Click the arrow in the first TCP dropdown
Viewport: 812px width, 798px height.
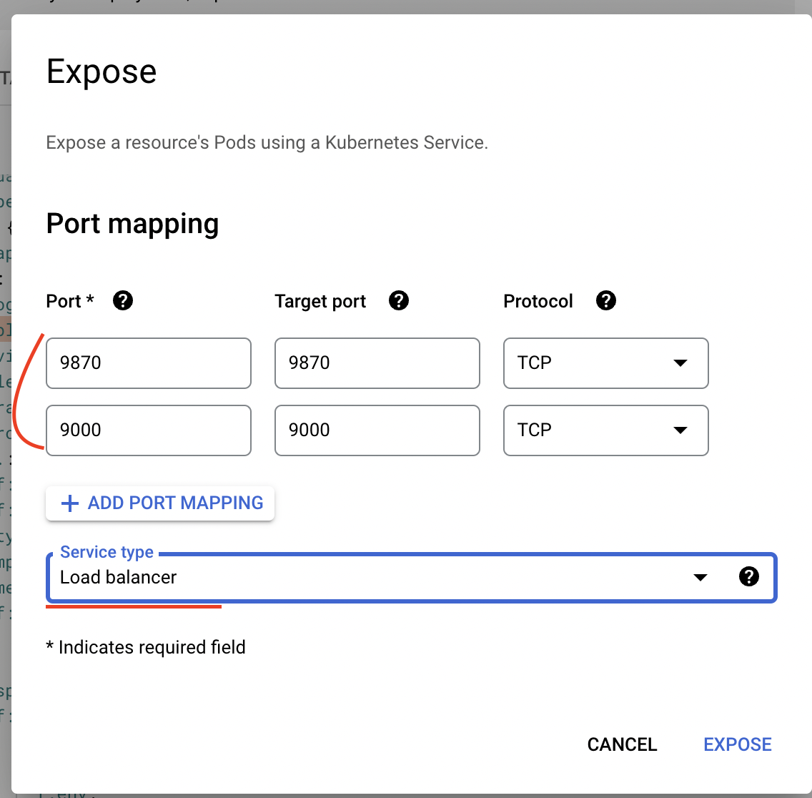(x=680, y=363)
